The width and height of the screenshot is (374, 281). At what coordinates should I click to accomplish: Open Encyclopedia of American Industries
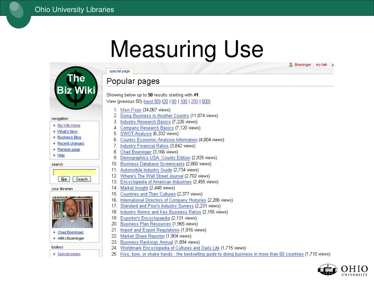(x=156, y=182)
